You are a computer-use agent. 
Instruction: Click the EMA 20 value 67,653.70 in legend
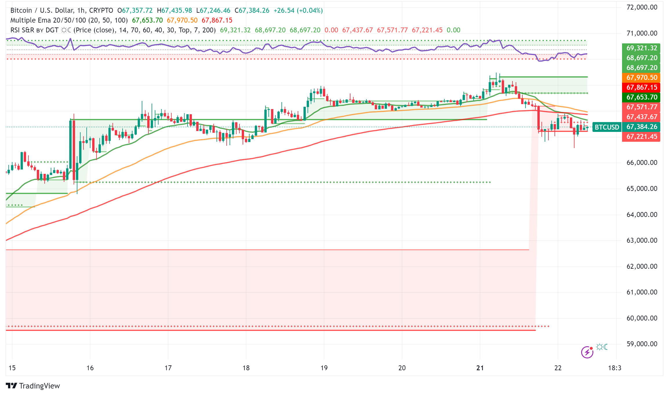[x=147, y=20]
